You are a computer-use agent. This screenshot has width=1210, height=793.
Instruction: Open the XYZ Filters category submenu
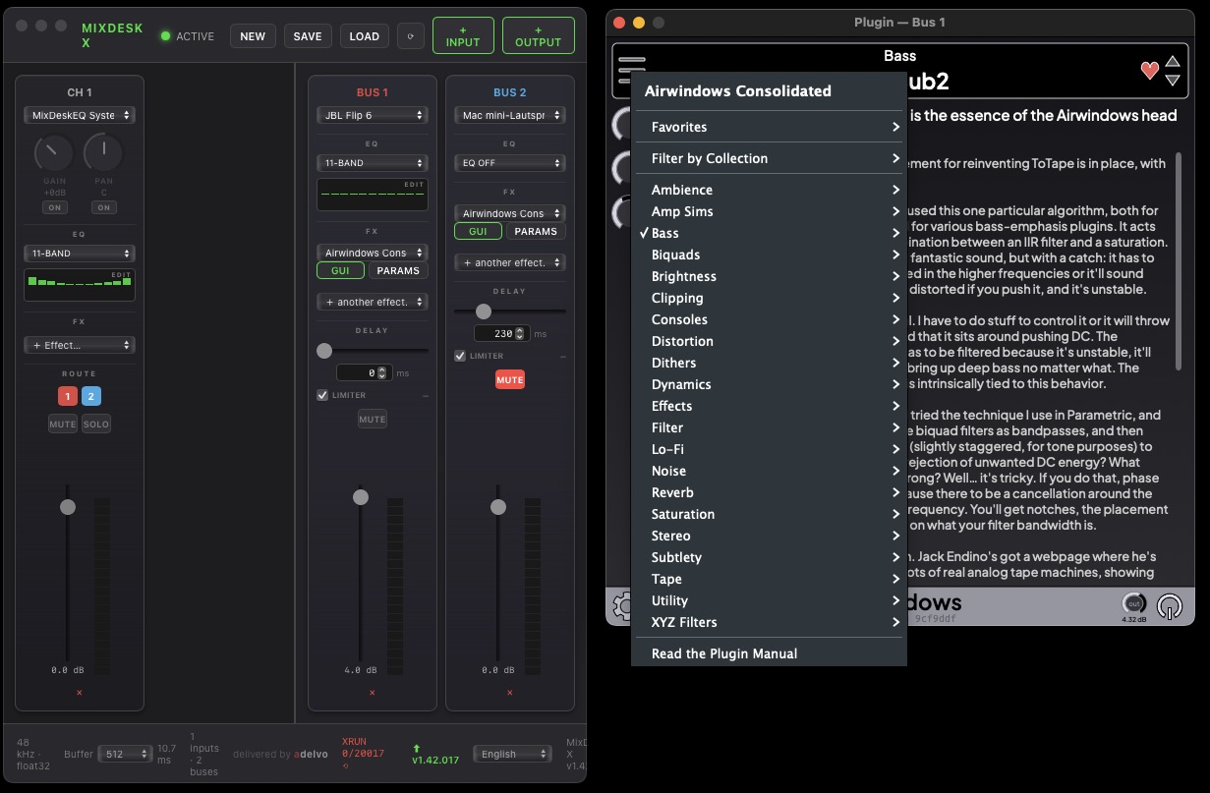[x=769, y=622]
